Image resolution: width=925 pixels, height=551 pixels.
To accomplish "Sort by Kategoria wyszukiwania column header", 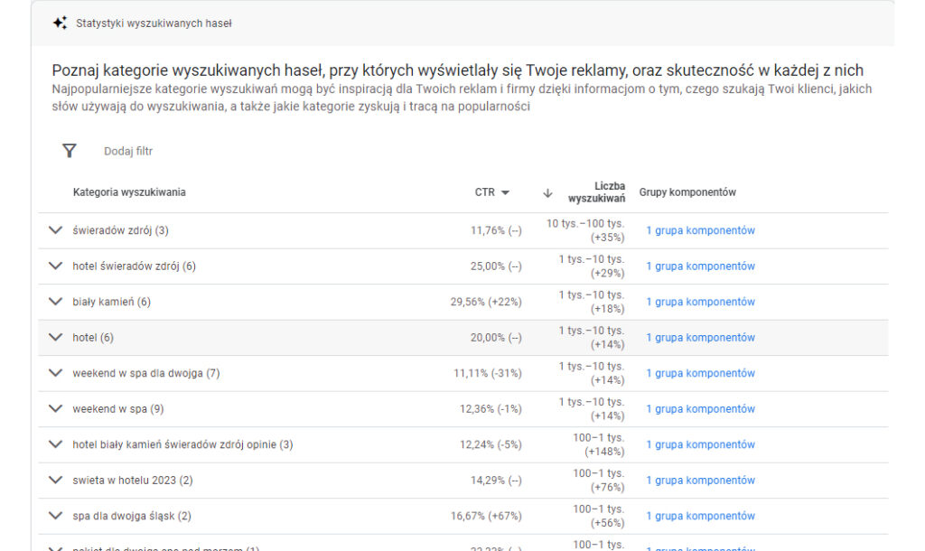I will (129, 192).
